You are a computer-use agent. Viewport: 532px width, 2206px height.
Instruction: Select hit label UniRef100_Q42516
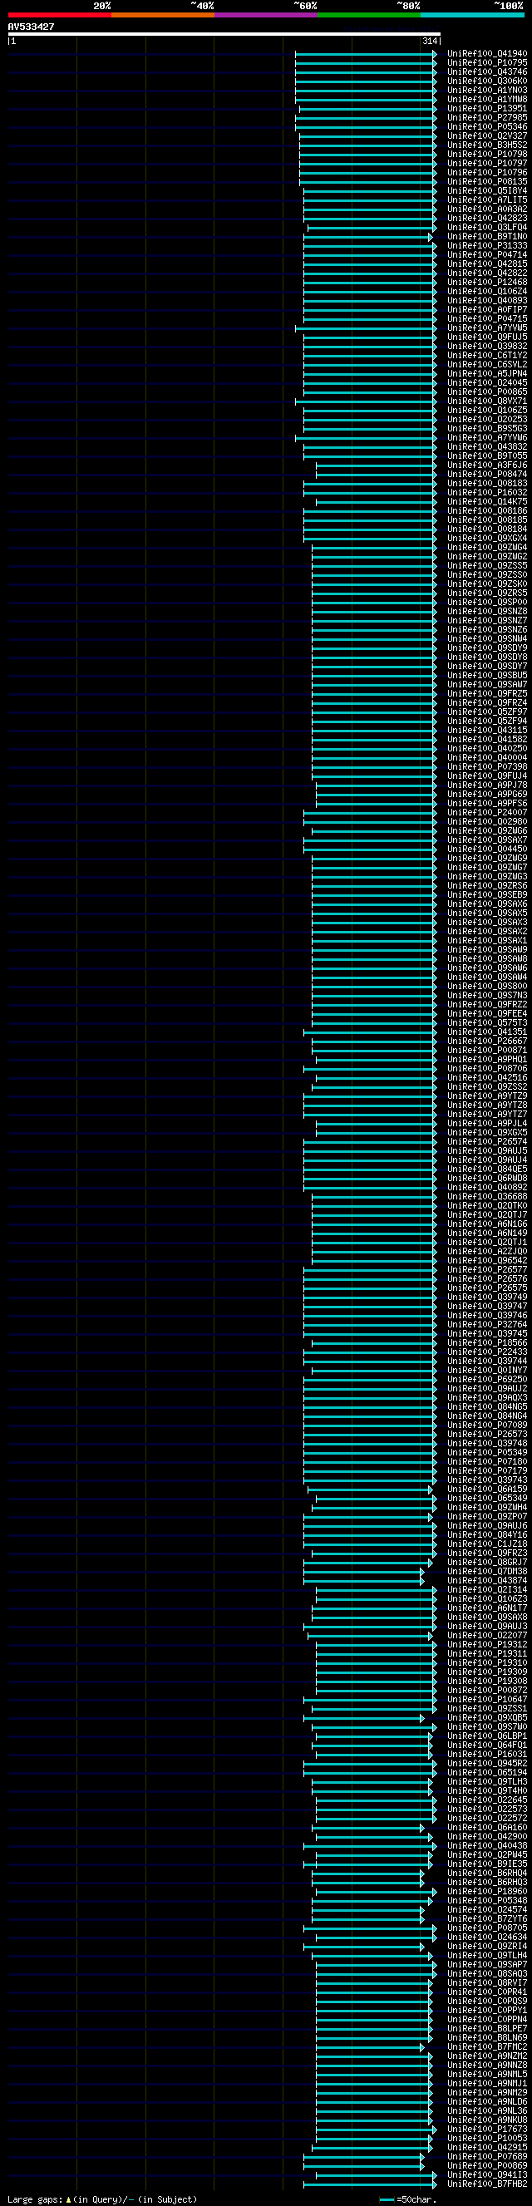pyautogui.click(x=487, y=1077)
